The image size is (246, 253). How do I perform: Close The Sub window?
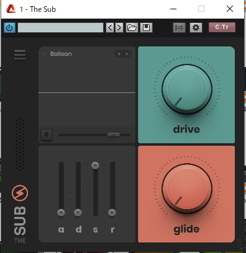230,9
